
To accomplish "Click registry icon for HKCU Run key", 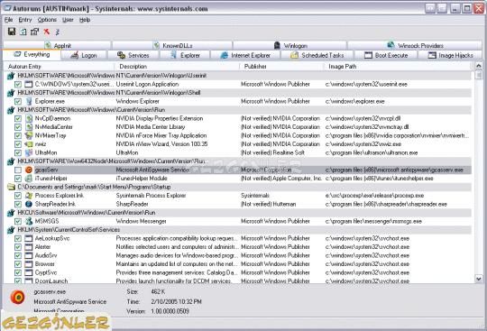I will (x=11, y=213).
